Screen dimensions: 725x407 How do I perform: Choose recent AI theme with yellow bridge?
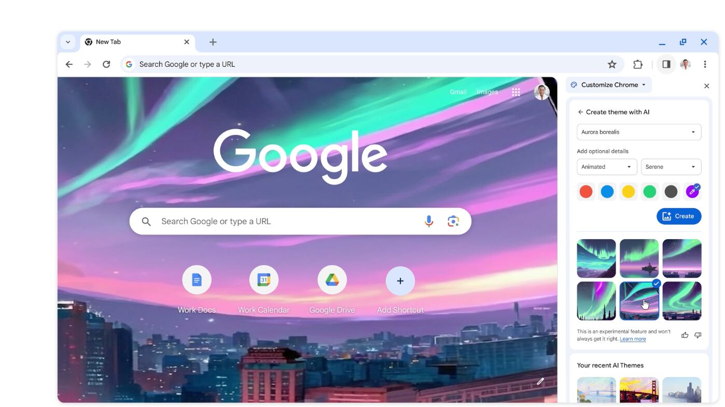639,390
